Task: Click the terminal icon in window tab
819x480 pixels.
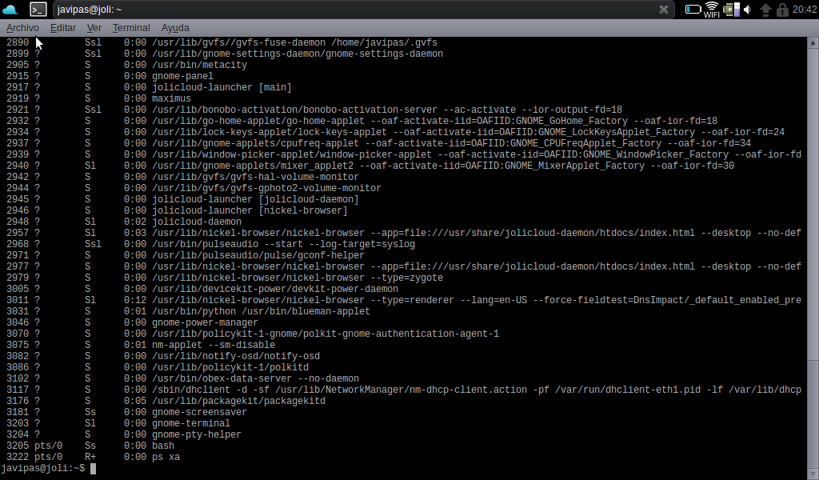Action: (x=38, y=9)
